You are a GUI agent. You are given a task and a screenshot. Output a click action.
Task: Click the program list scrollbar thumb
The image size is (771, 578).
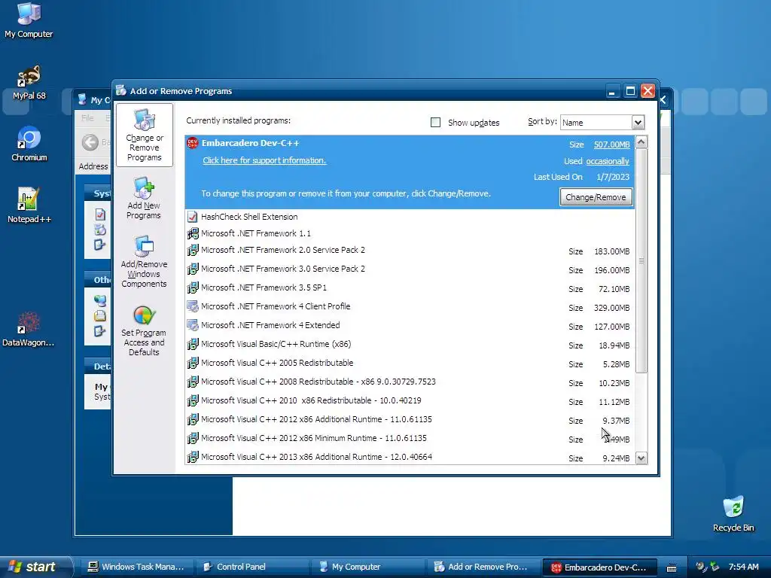(641, 260)
